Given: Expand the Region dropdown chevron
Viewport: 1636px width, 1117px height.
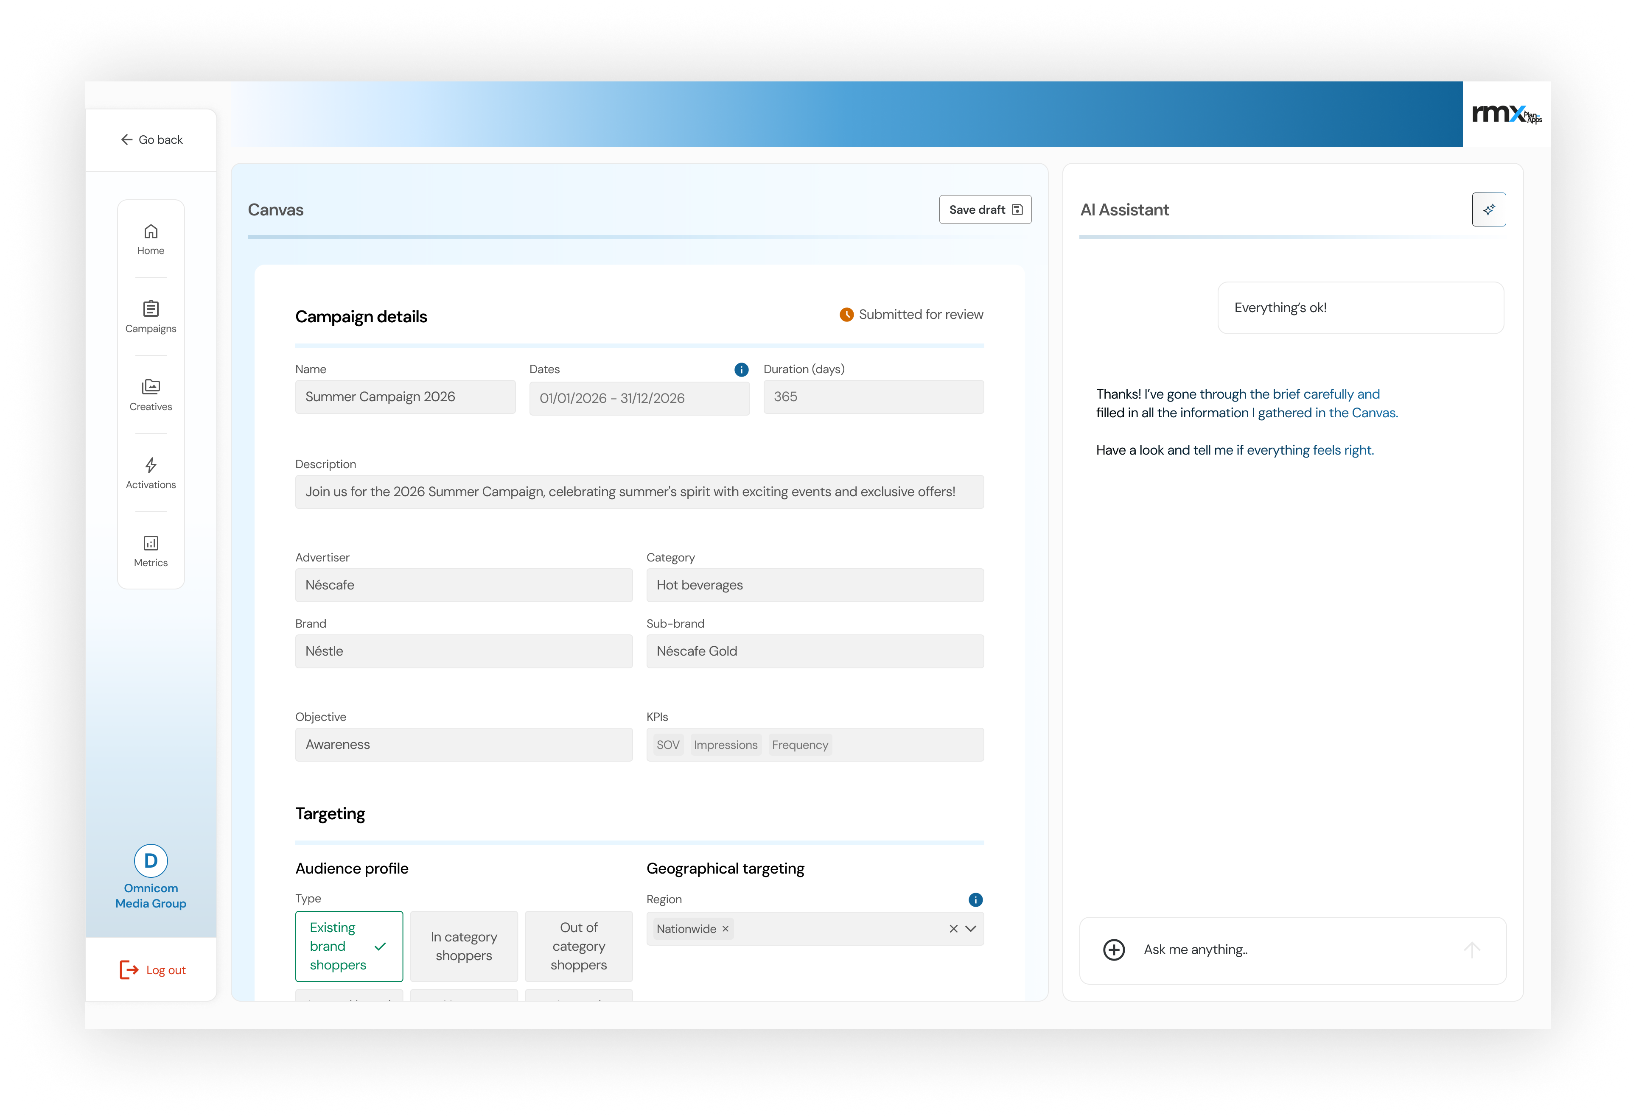Looking at the screenshot, I should [x=971, y=930].
